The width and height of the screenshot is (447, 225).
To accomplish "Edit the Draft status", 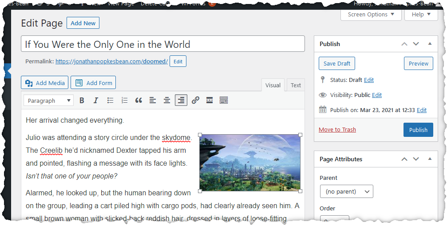I will click(368, 80).
